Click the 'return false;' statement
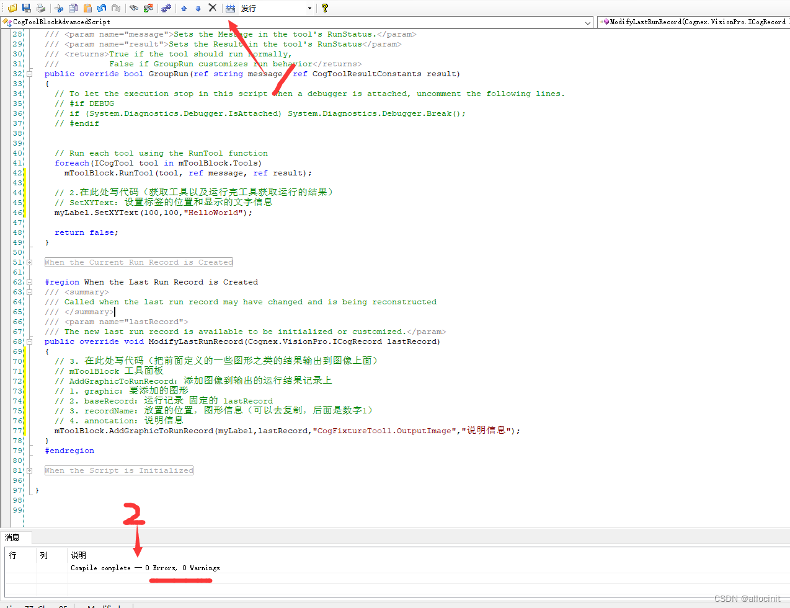 coord(86,232)
